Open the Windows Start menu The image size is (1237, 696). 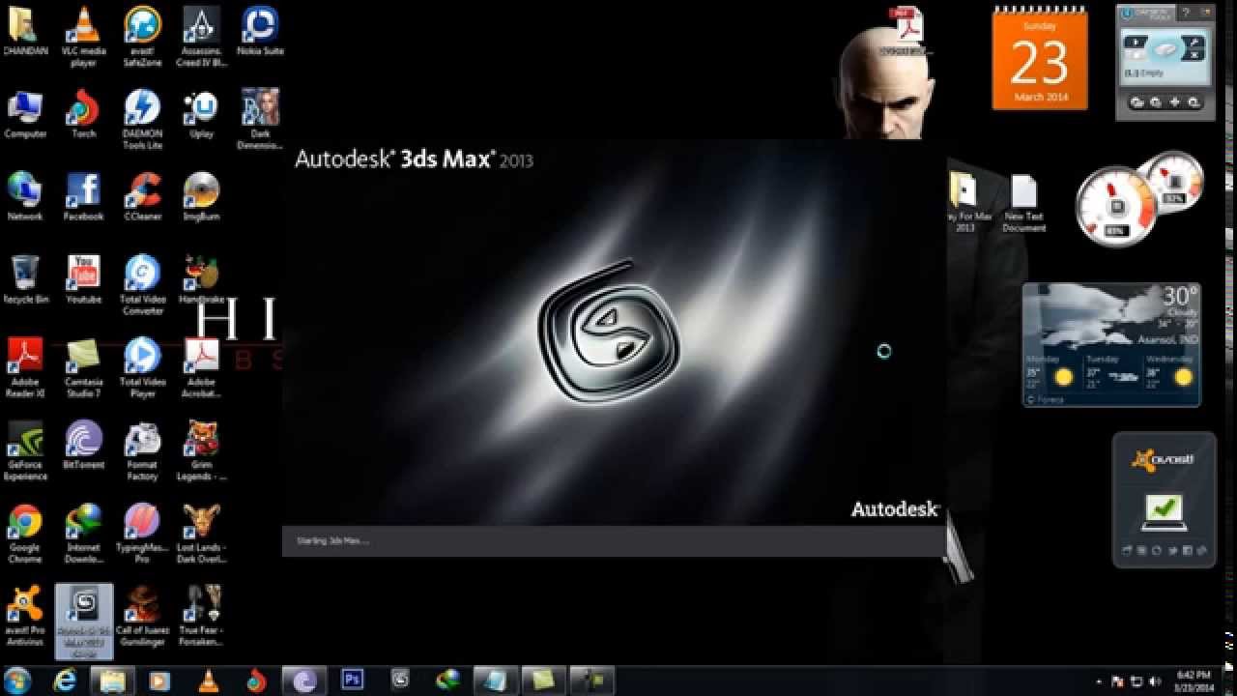click(x=18, y=681)
